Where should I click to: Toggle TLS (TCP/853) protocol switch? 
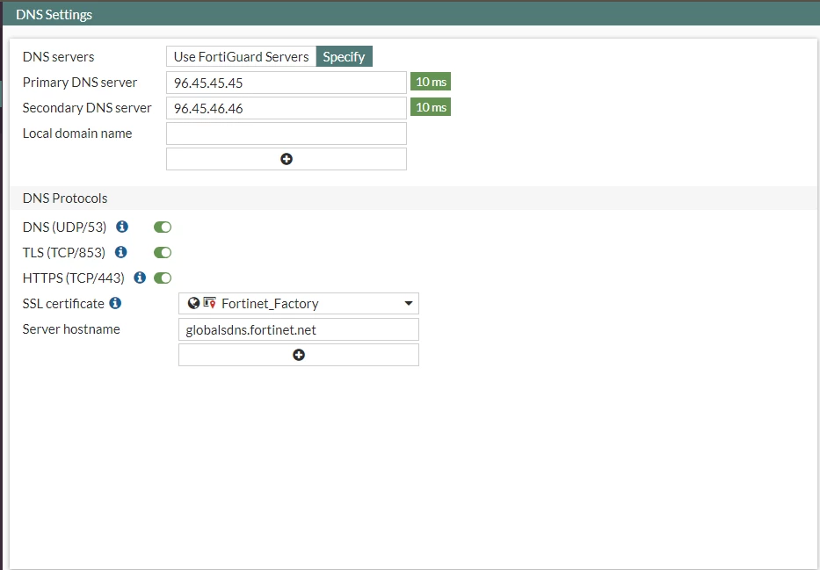(163, 252)
